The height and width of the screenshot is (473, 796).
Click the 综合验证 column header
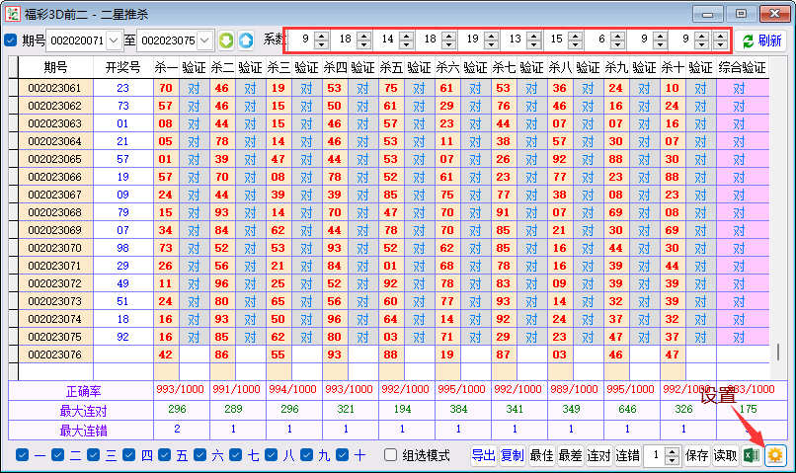[x=742, y=67]
